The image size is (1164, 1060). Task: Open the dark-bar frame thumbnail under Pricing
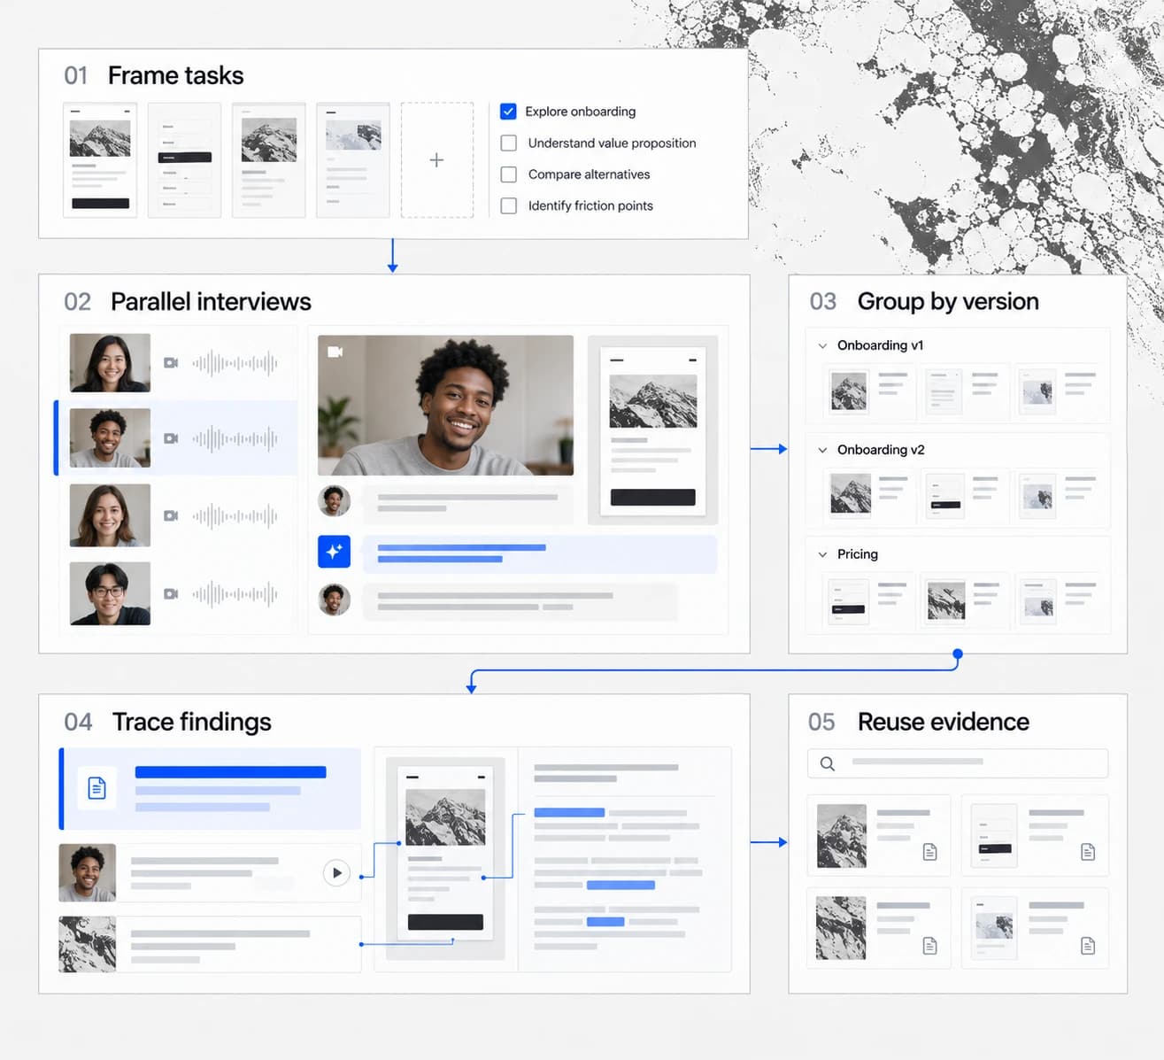(848, 601)
